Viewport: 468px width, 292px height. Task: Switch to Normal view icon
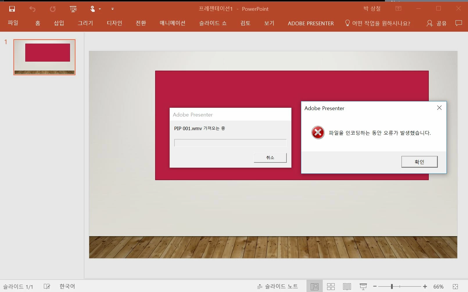[315, 286]
